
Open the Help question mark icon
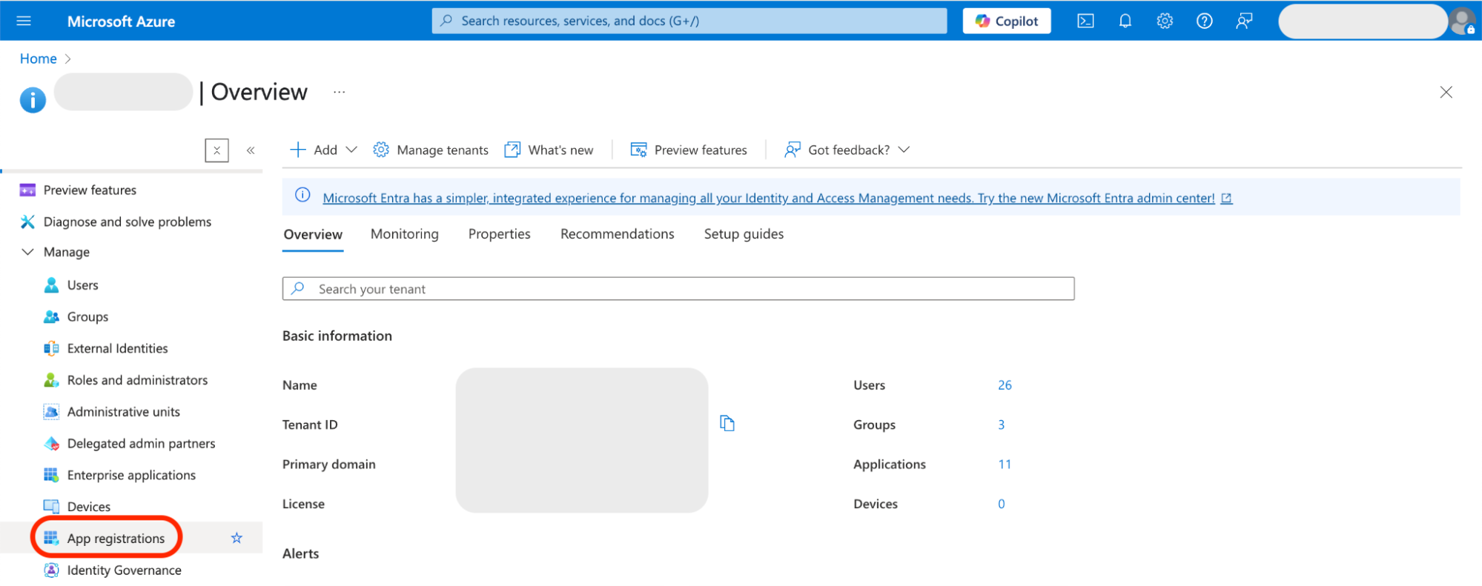(1205, 21)
